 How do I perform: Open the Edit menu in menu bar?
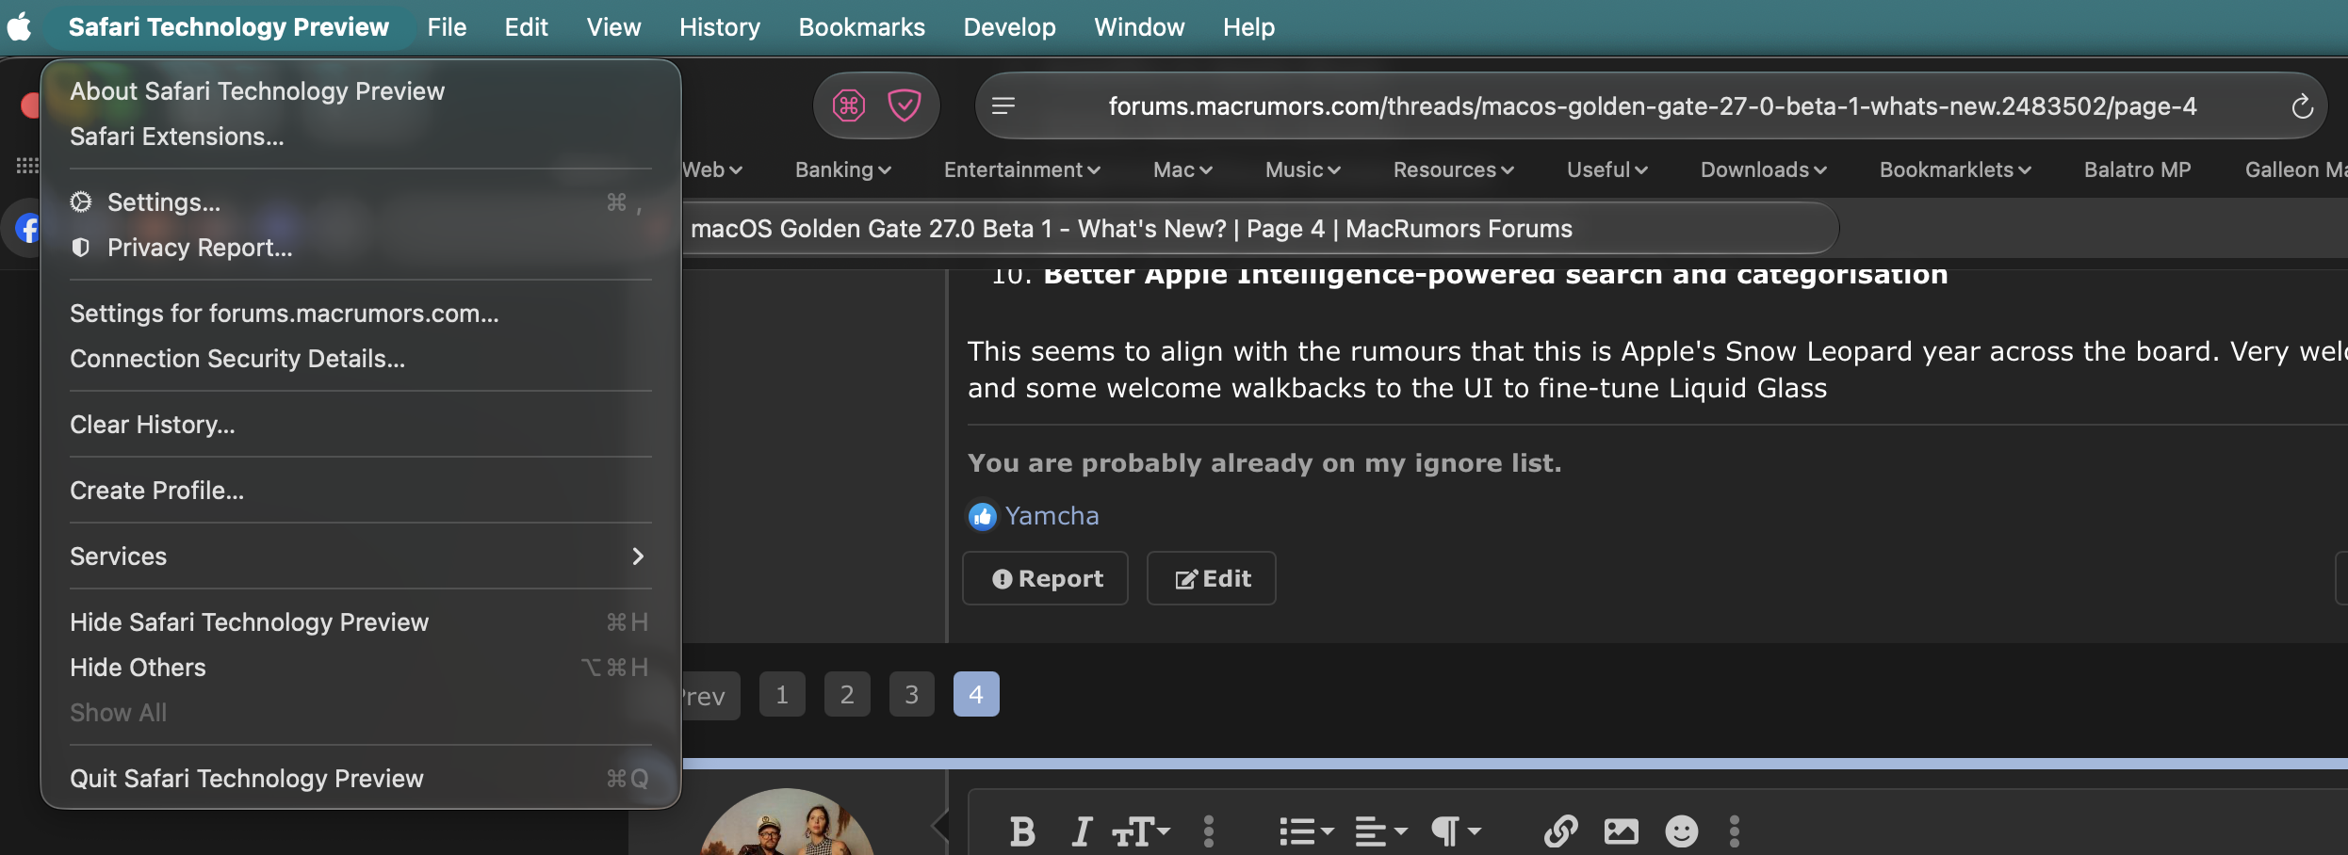526,26
